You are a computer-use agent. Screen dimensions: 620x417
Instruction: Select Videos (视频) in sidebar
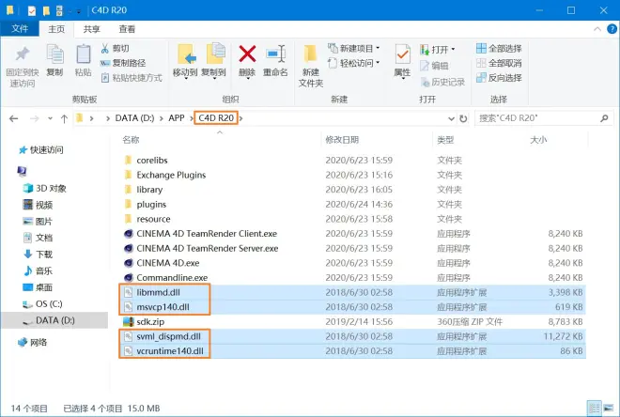coord(38,205)
